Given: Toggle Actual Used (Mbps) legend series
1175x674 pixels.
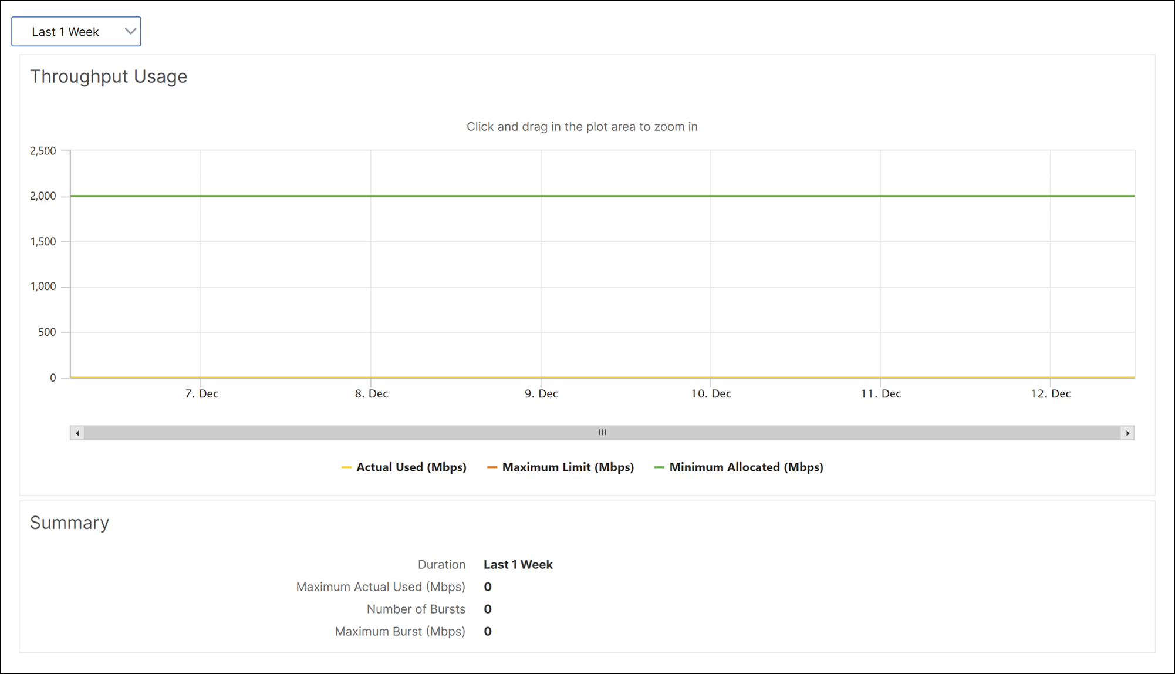Looking at the screenshot, I should pyautogui.click(x=404, y=467).
